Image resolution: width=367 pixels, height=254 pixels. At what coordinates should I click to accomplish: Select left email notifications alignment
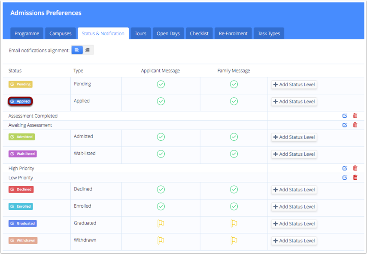tap(77, 50)
